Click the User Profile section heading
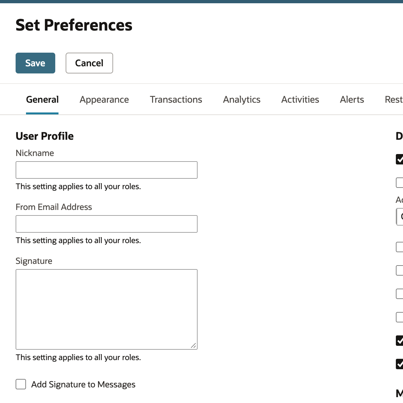 (x=45, y=136)
